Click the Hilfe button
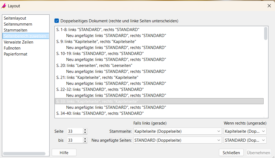275x158 pixels. (64, 153)
